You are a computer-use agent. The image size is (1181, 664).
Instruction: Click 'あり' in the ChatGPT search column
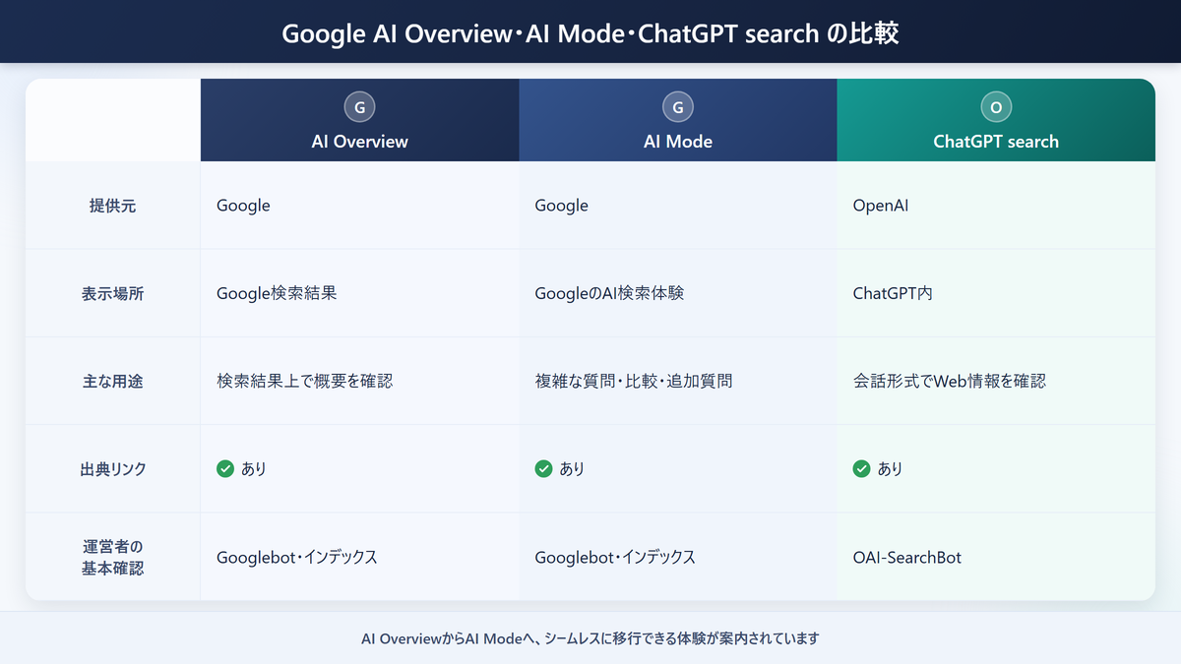coord(890,469)
